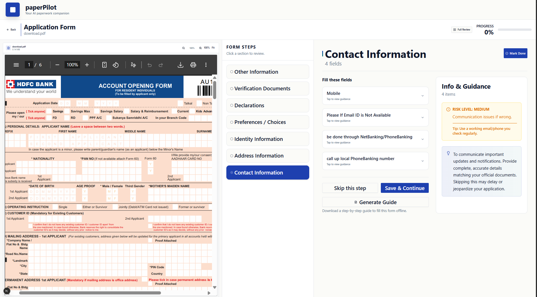Tick the Single operating instruction checkbox
The image size is (537, 297).
click(55, 207)
